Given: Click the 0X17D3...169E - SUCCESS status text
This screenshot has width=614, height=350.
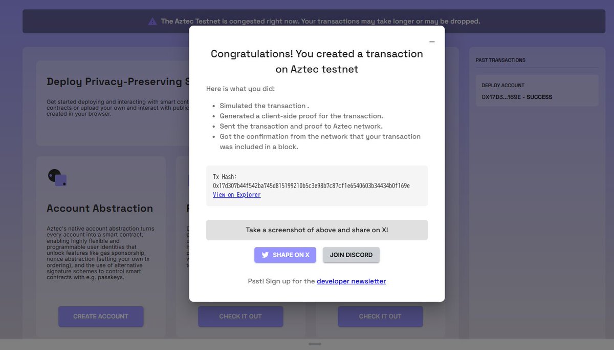Looking at the screenshot, I should pyautogui.click(x=517, y=97).
